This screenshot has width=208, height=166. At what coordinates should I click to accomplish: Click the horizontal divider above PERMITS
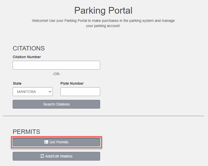tap(103, 116)
